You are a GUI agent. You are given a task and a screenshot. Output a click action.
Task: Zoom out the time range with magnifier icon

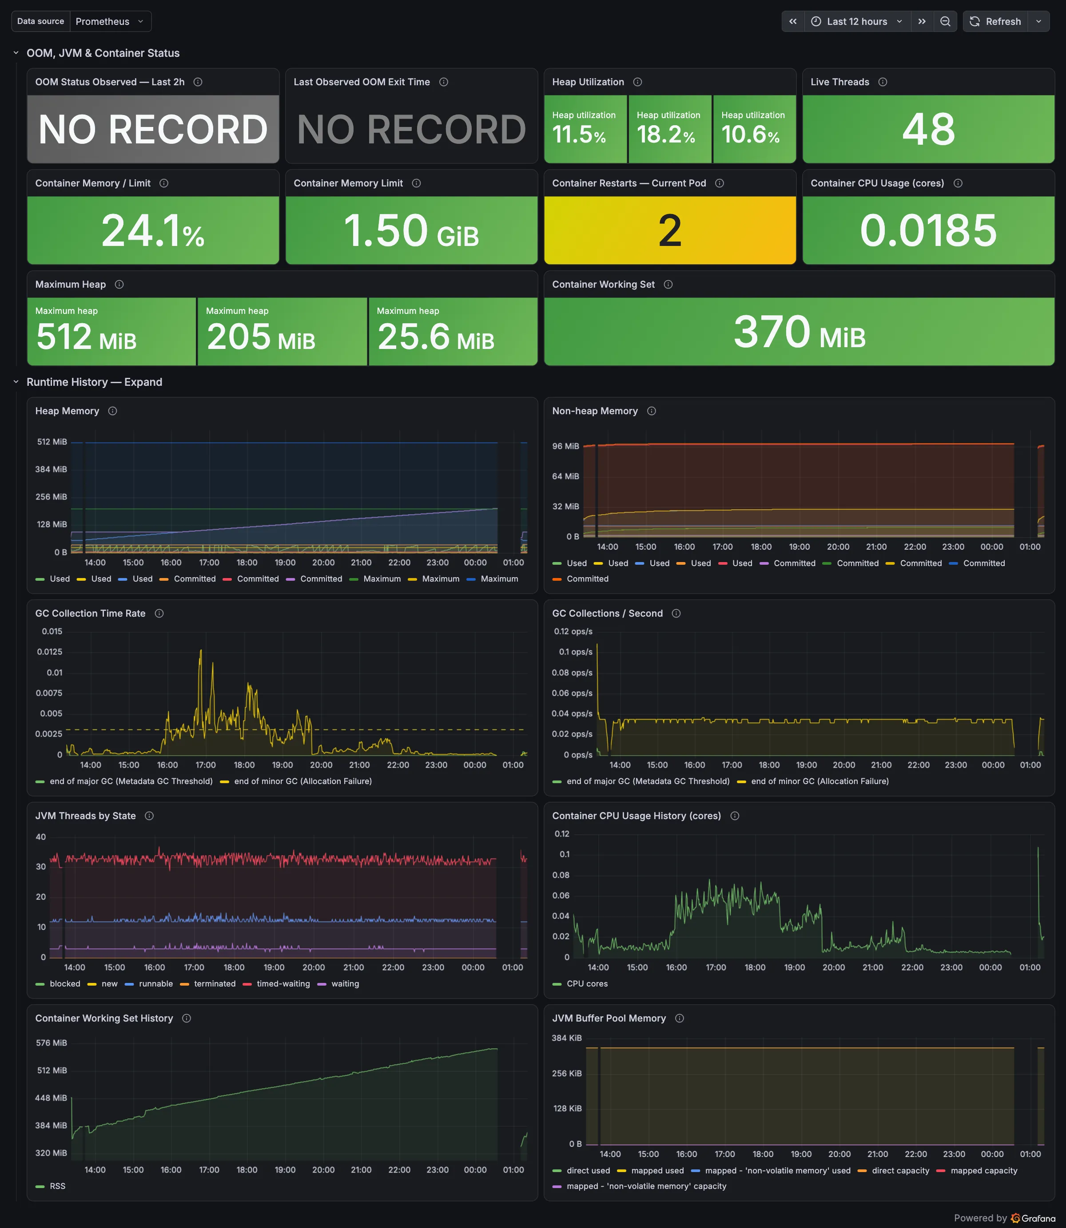(x=945, y=21)
